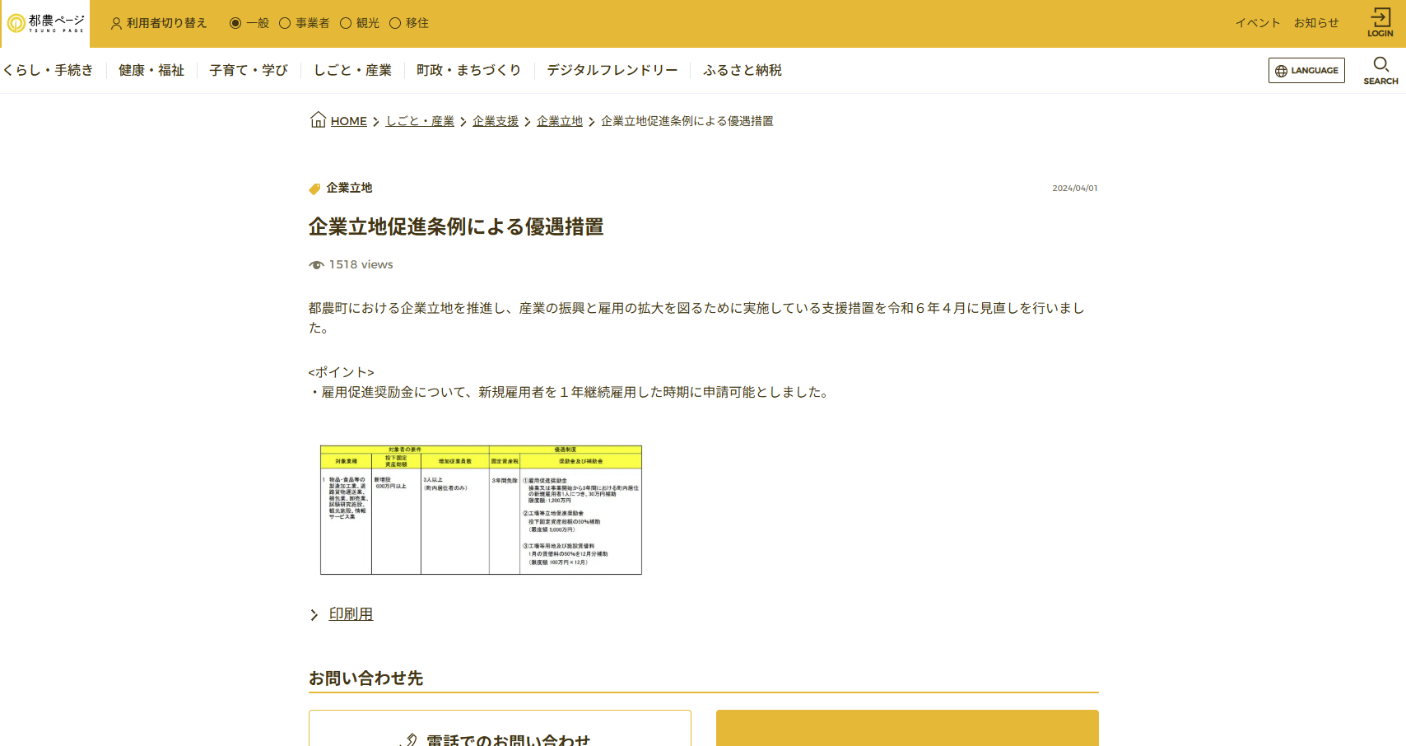Enlarge the incentive table image
Image resolution: width=1406 pixels, height=746 pixels.
481,510
